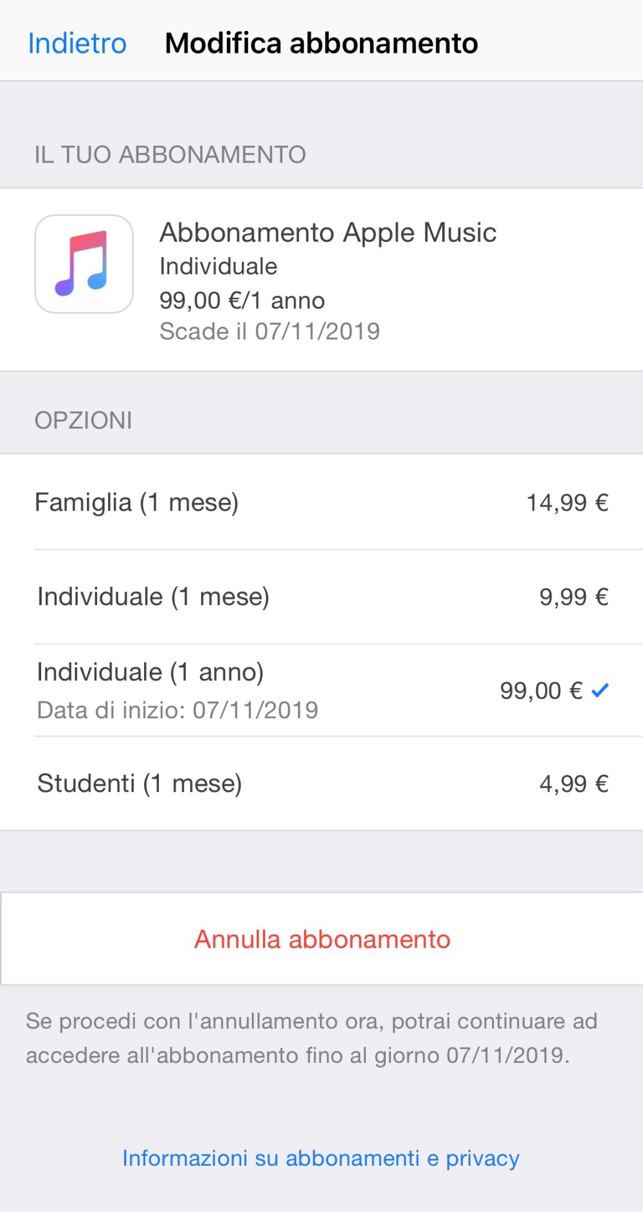This screenshot has height=1212, width=643.
Task: Select the Famiglia (1 mese) plan
Action: coord(136,502)
